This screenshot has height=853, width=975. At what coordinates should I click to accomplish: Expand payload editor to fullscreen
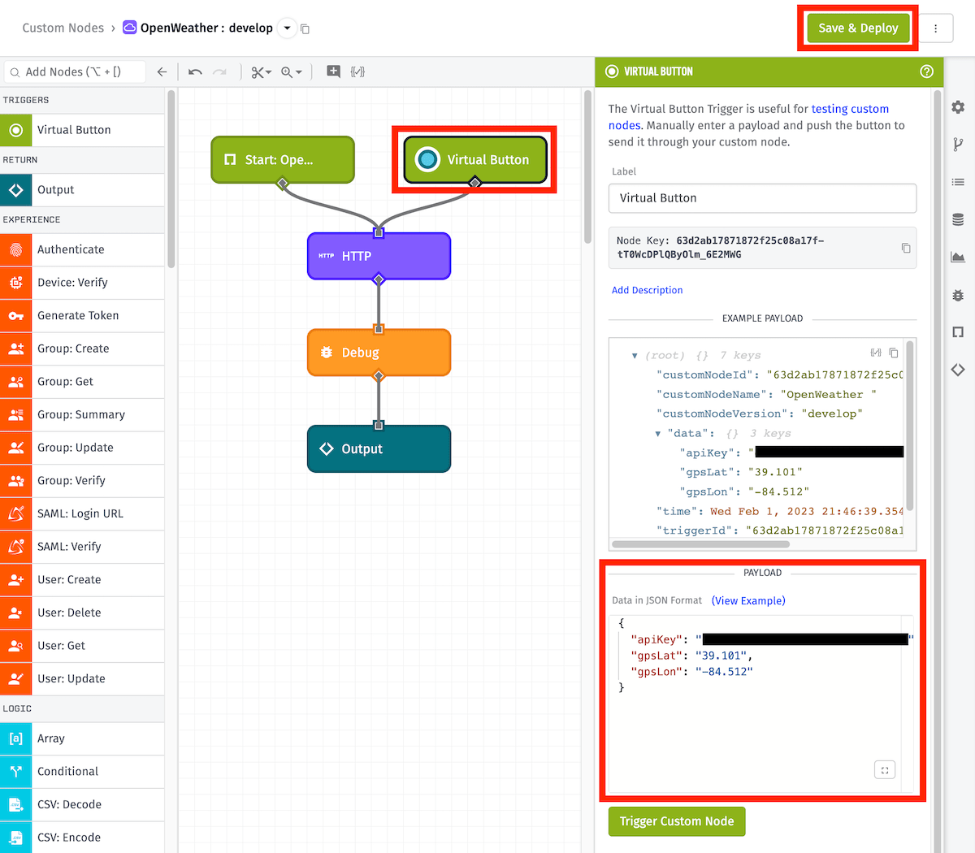coord(885,770)
